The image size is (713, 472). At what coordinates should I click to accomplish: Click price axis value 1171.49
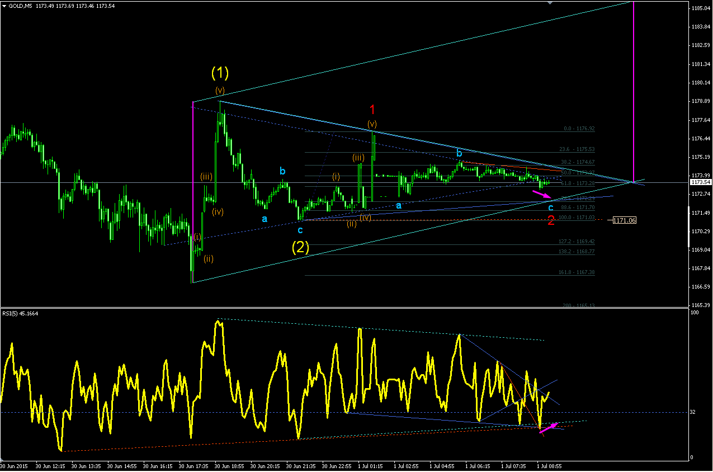[701, 213]
